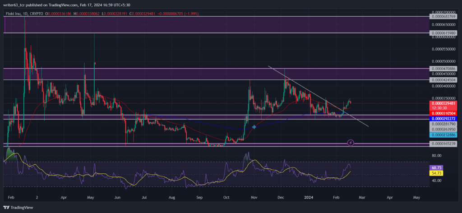The height and width of the screenshot is (213, 462).
Task: Select price label 0.0000263950
Action: [443, 129]
